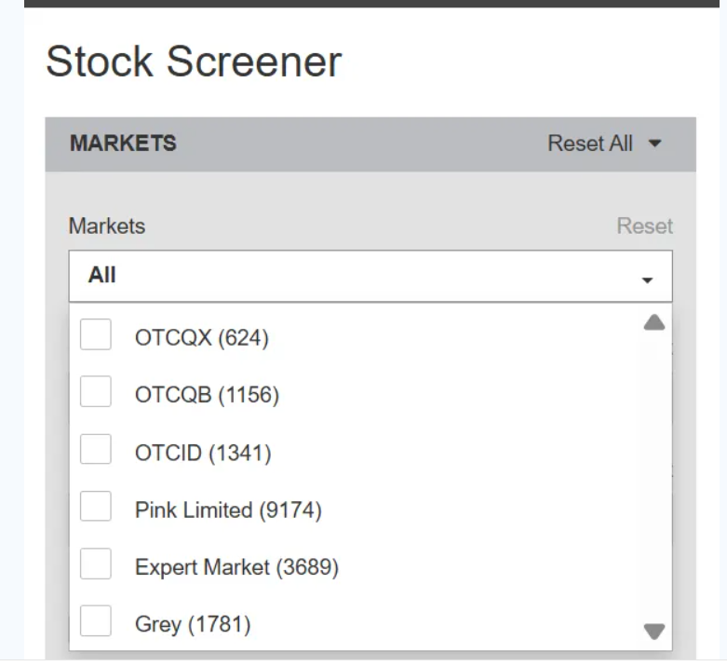Click the Stock Screener heading

pos(194,62)
